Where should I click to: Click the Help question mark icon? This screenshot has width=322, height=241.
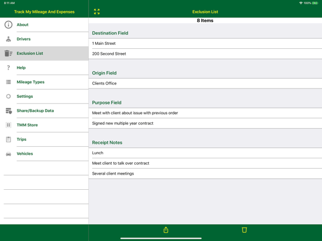coord(8,68)
